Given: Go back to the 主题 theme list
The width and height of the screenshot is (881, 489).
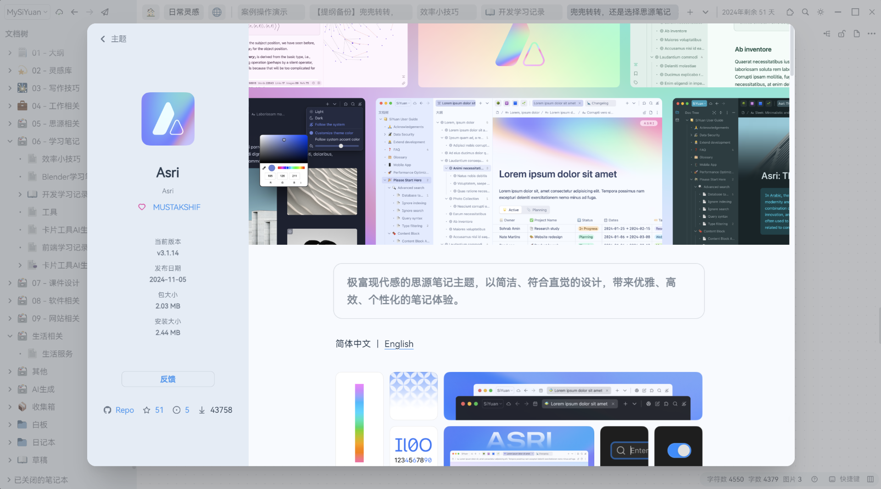Looking at the screenshot, I should click(113, 39).
